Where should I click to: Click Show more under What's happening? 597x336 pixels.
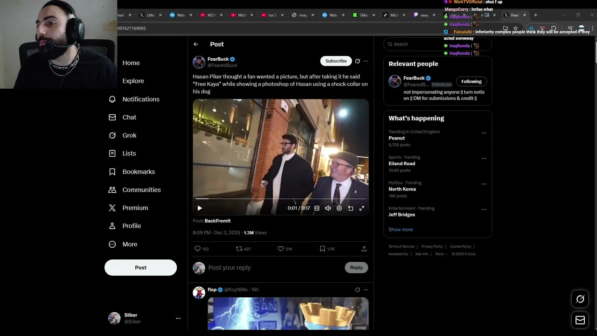coord(401,230)
